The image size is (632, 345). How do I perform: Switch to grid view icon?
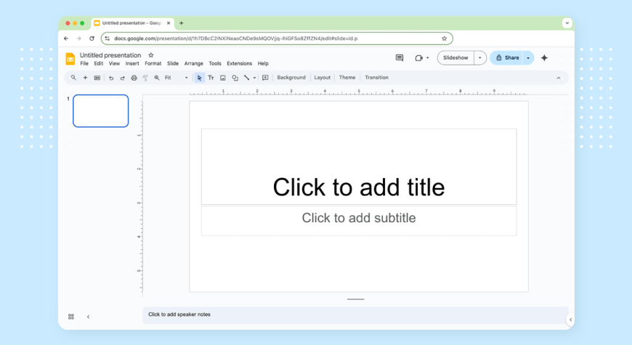(71, 317)
